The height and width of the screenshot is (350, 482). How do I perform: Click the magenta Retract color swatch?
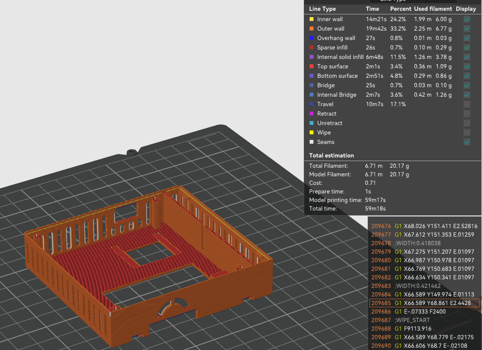[311, 114]
